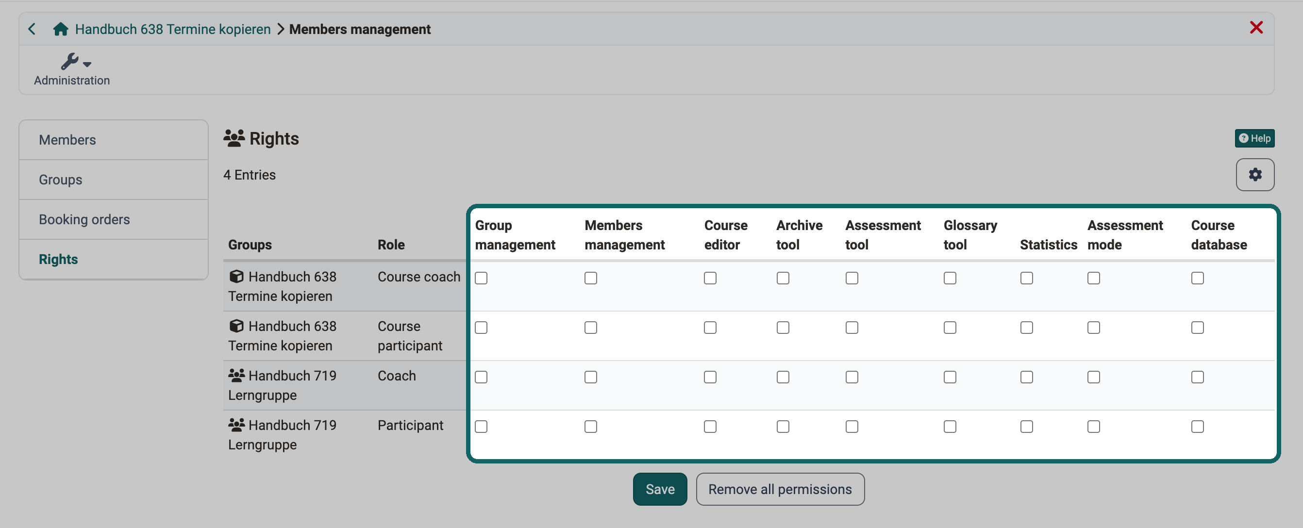The image size is (1303, 528).
Task: Click the Glossary tool column header
Action: point(970,235)
